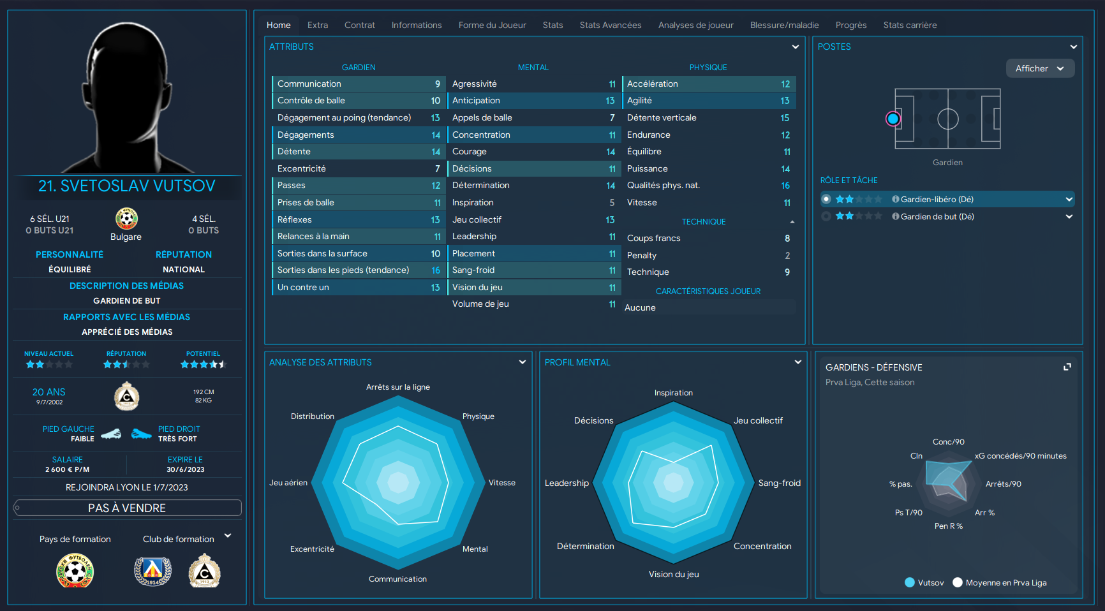Open the Profil Mental panel dropdown
1105x611 pixels.
pyautogui.click(x=797, y=362)
